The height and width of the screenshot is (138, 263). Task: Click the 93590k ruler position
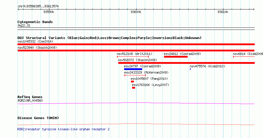[49, 12]
